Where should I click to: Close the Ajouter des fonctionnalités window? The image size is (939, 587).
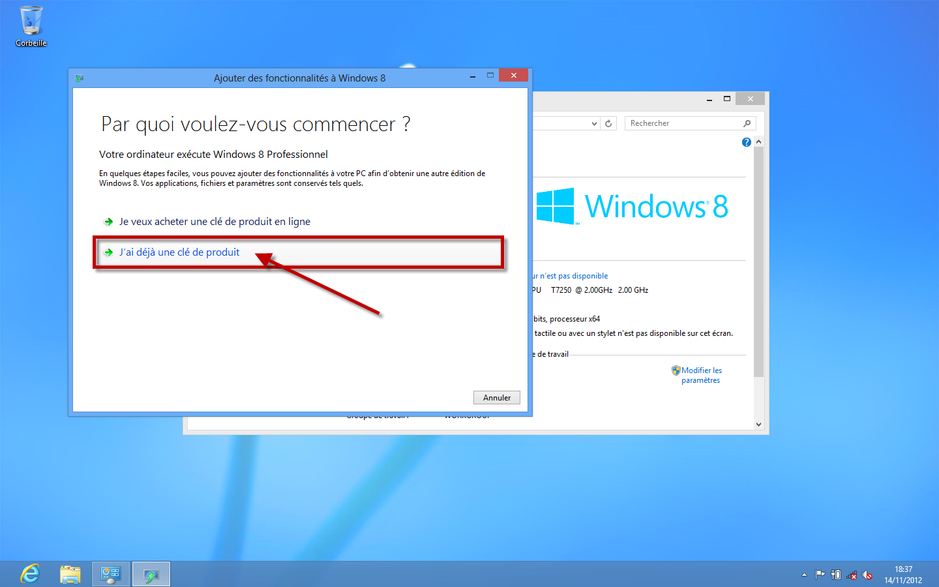point(514,76)
